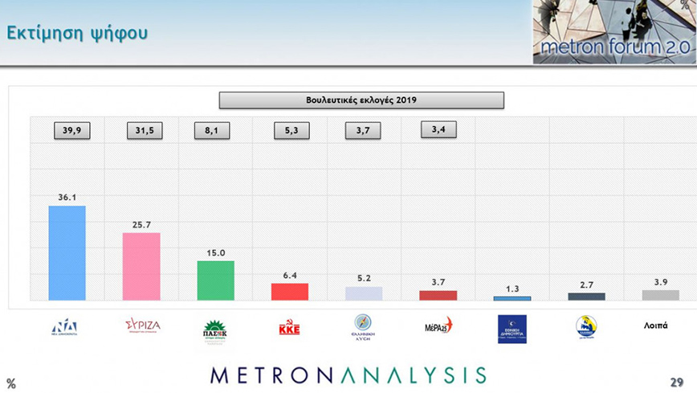Select the red KKE logo
The height and width of the screenshot is (393, 697).
point(289,328)
